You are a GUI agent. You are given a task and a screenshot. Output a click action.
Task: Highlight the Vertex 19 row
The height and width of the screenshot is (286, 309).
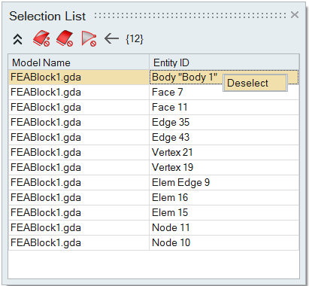tap(153, 168)
